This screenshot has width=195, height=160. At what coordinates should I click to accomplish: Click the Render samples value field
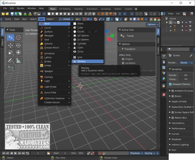coord(185,75)
